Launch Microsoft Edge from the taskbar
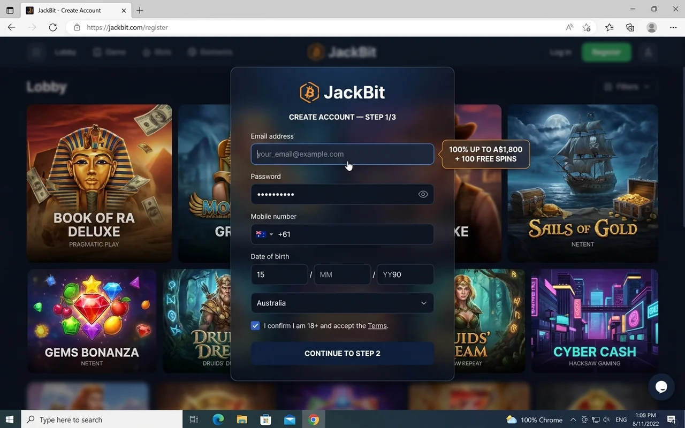This screenshot has height=428, width=685. pyautogui.click(x=218, y=419)
